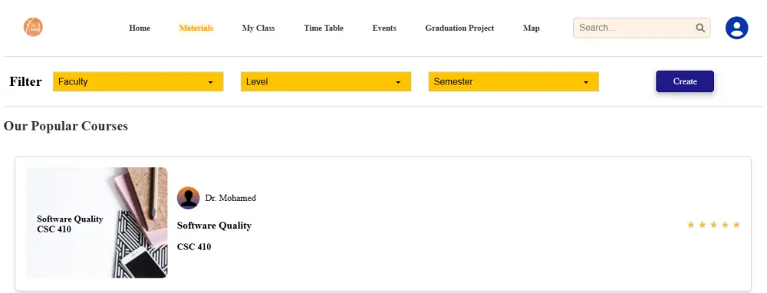
Task: Open the Faculty filter dropdown
Action: click(138, 82)
